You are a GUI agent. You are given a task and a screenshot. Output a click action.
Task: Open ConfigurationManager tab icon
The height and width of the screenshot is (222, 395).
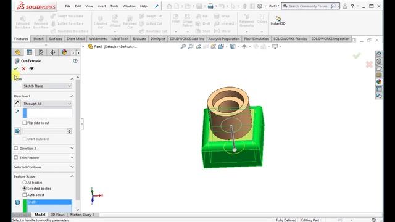41,52
